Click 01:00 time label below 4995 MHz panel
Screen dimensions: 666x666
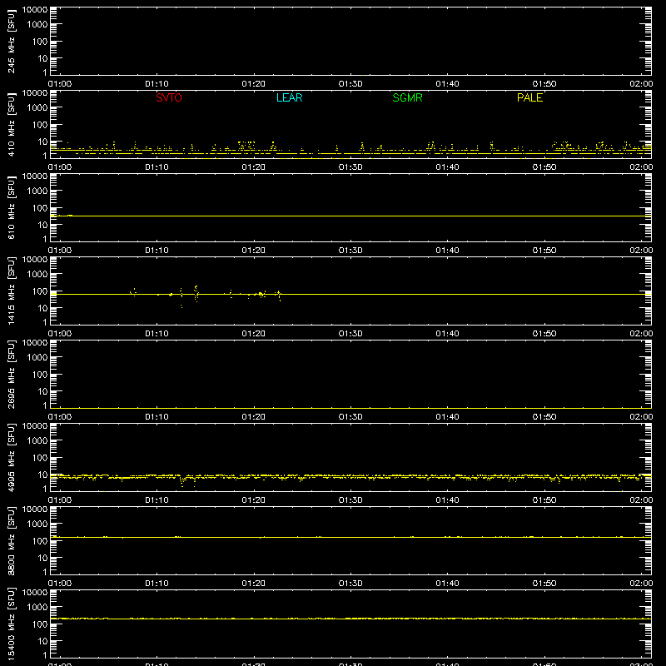point(60,500)
